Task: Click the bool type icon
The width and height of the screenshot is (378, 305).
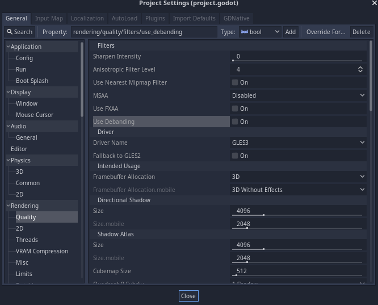Action: 244,32
